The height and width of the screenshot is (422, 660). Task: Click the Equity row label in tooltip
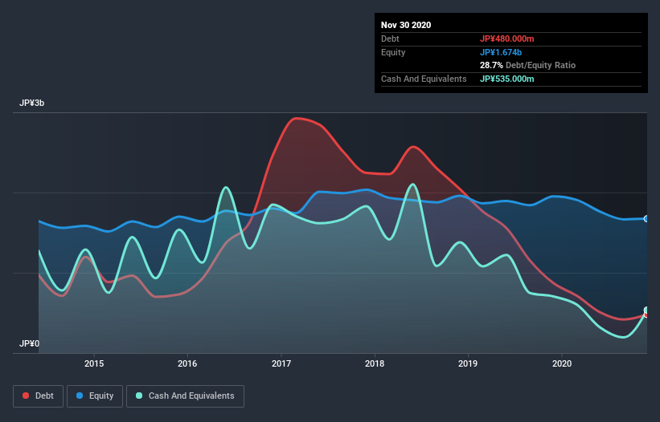click(393, 52)
